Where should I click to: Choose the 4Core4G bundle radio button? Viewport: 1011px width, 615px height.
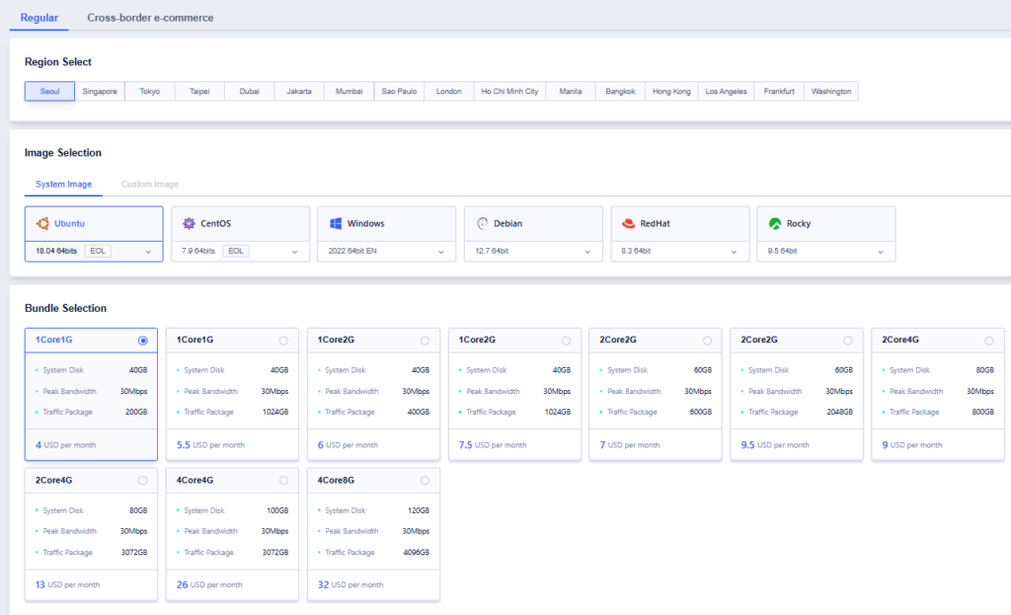click(283, 480)
